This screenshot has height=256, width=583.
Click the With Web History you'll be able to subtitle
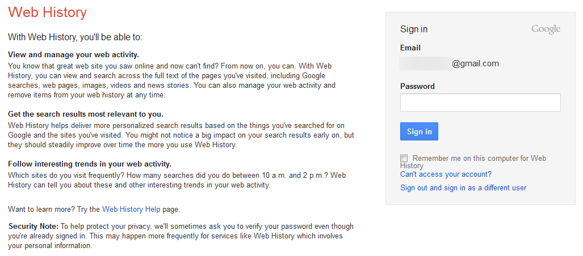click(75, 37)
